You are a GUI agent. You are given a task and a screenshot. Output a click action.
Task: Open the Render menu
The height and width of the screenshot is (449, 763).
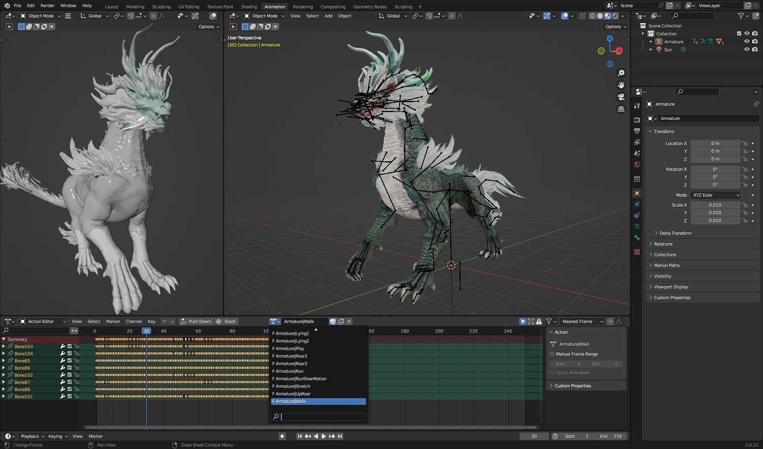47,6
